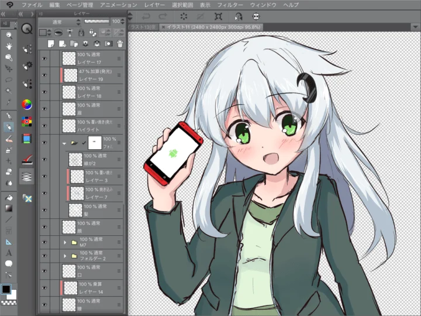Hide layer レイヤー 17
The width and height of the screenshot is (421, 316).
[44, 58]
